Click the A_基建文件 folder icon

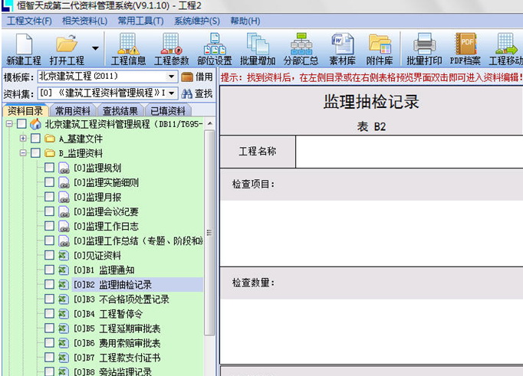pos(50,138)
